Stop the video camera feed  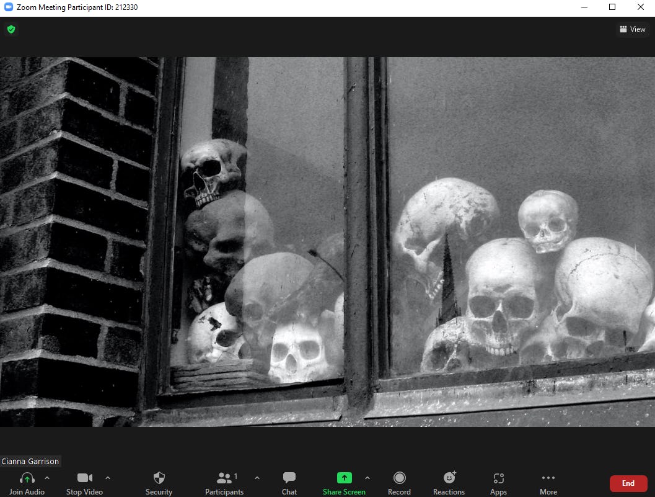click(84, 478)
